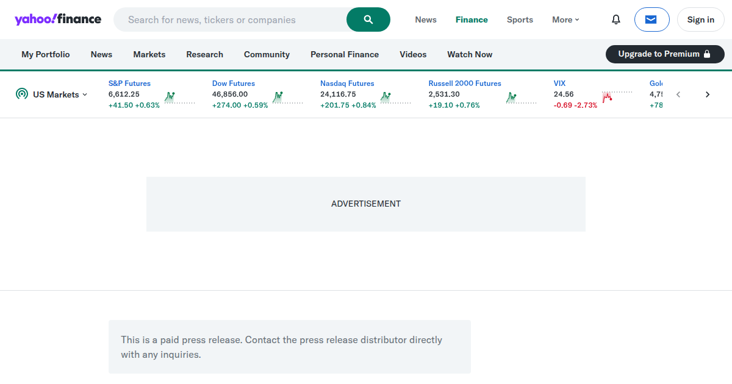
Task: Expand the US Markets dropdown
Action: pos(52,94)
